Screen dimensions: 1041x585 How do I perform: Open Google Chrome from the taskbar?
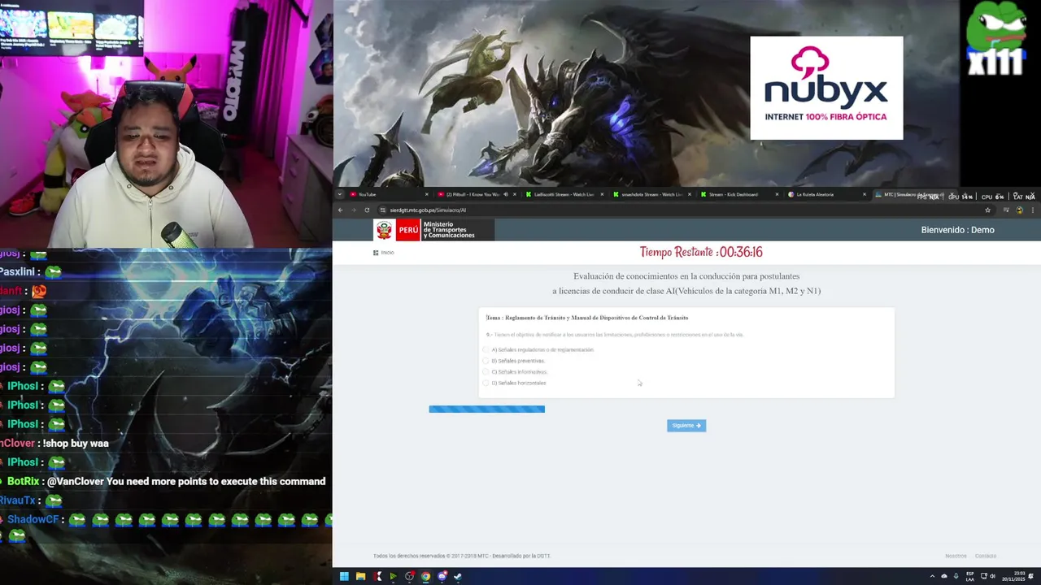click(x=425, y=577)
